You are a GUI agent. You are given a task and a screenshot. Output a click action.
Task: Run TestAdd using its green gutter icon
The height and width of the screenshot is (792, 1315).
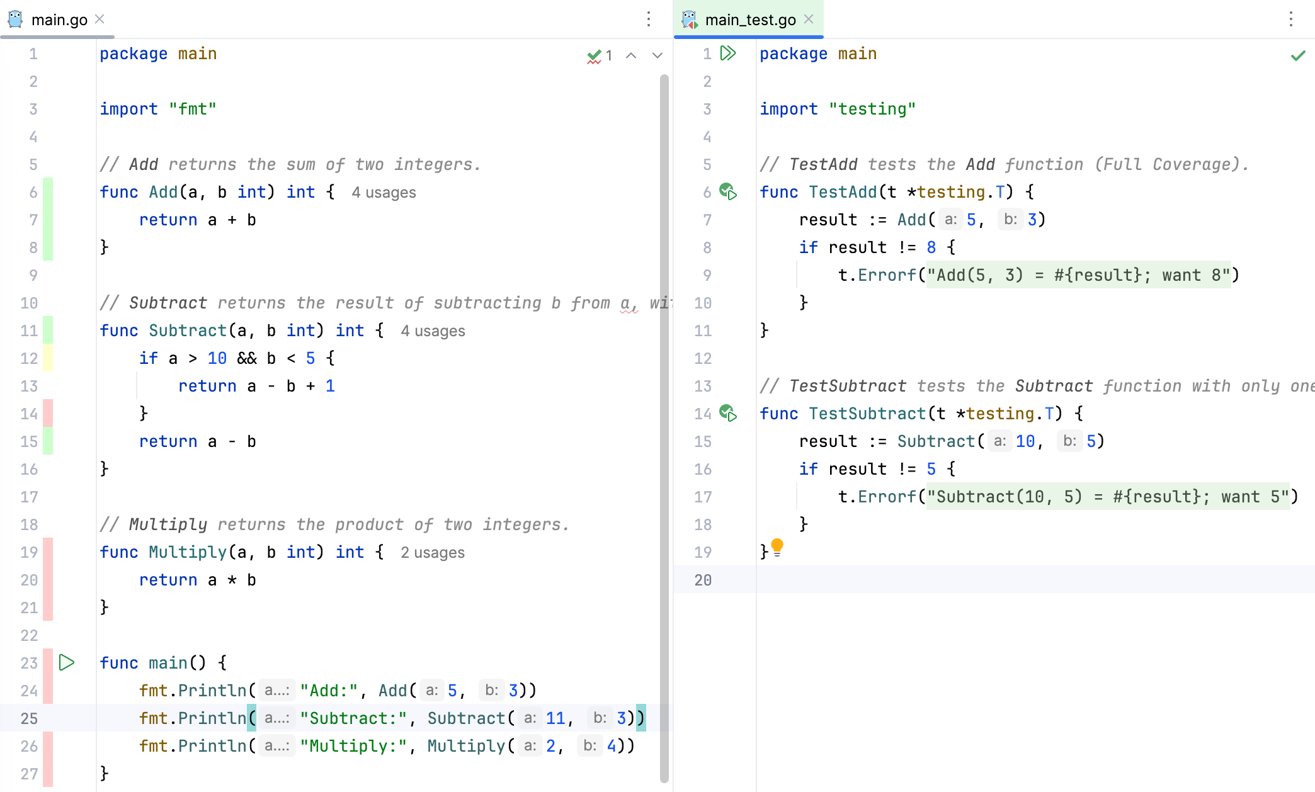pyautogui.click(x=727, y=192)
